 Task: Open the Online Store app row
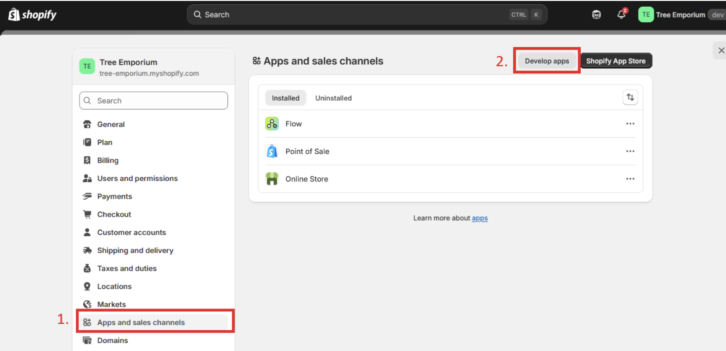click(x=450, y=179)
